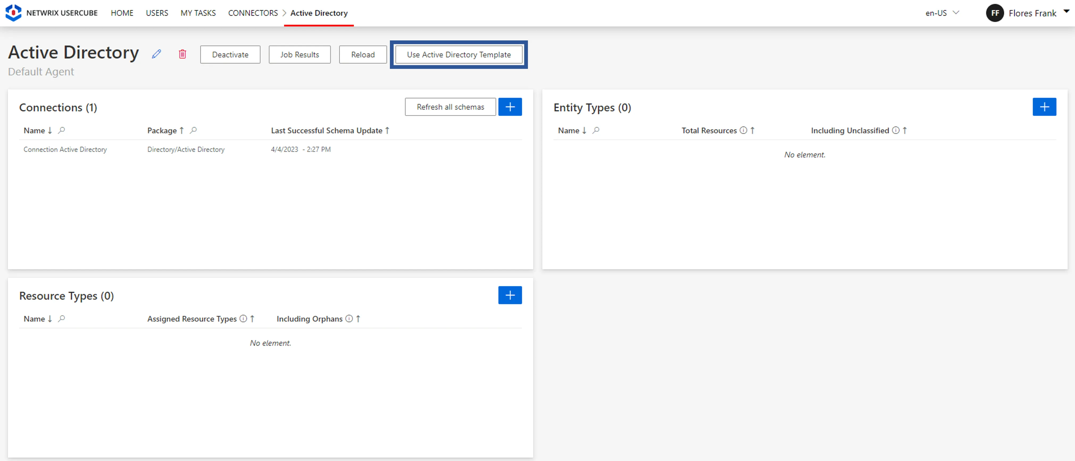Open MY TASKS in navigation
The image size is (1075, 461).
(198, 13)
